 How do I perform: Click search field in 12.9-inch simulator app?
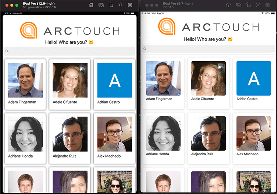(69, 51)
